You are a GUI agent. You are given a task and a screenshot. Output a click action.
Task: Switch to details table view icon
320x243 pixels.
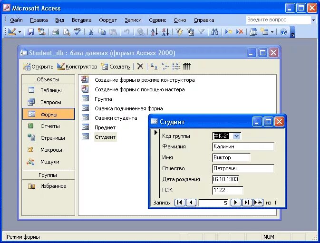187,66
